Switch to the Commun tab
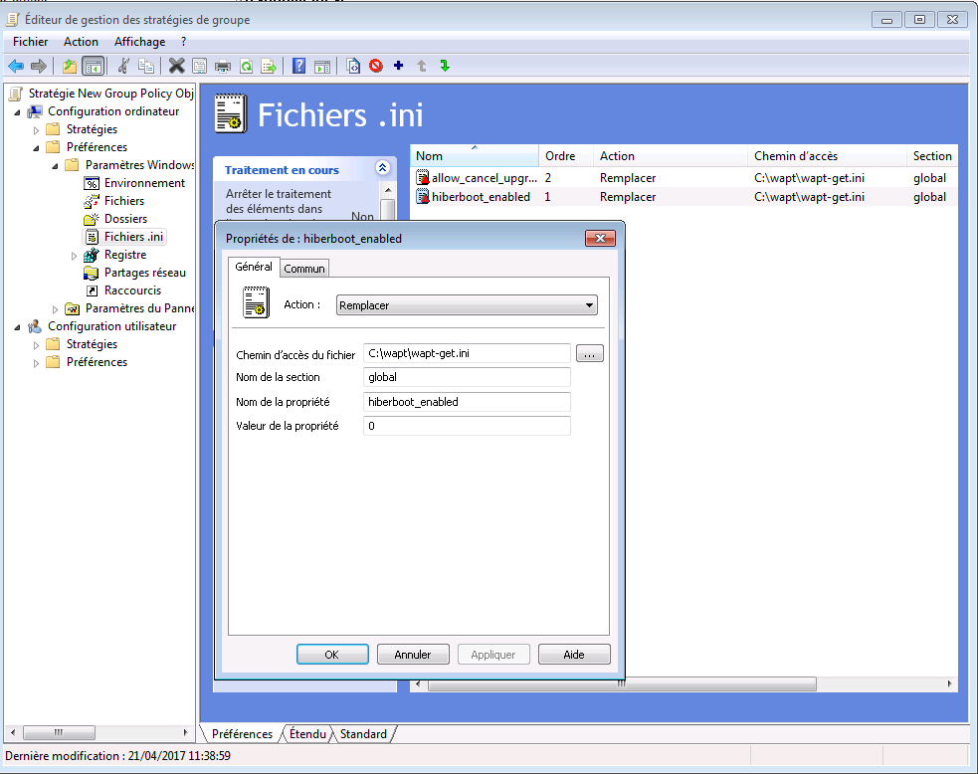 point(304,268)
